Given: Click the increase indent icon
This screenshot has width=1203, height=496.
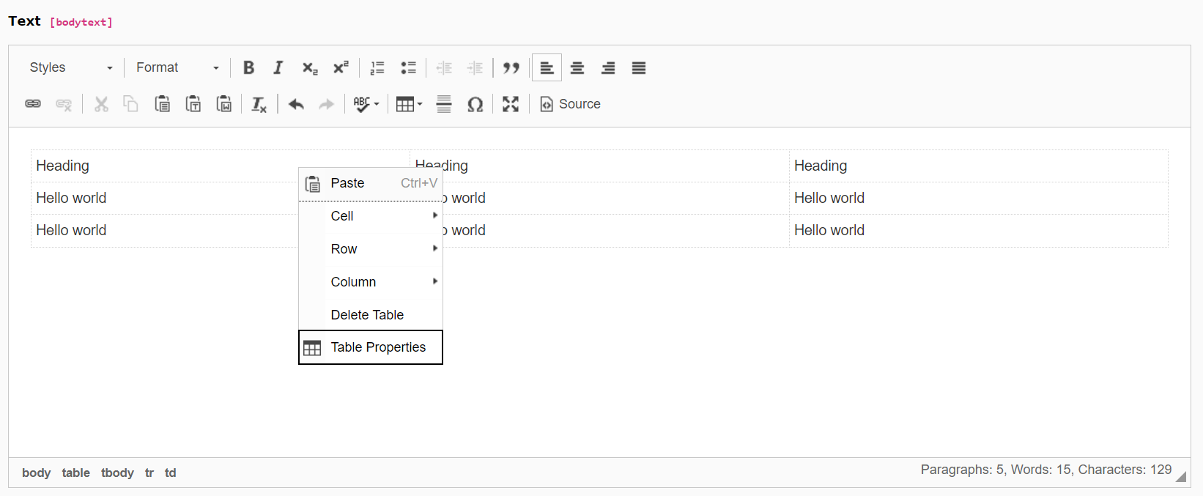Looking at the screenshot, I should click(475, 67).
